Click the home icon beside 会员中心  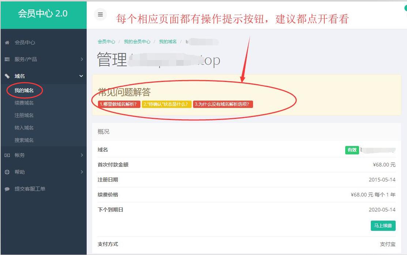point(7,42)
